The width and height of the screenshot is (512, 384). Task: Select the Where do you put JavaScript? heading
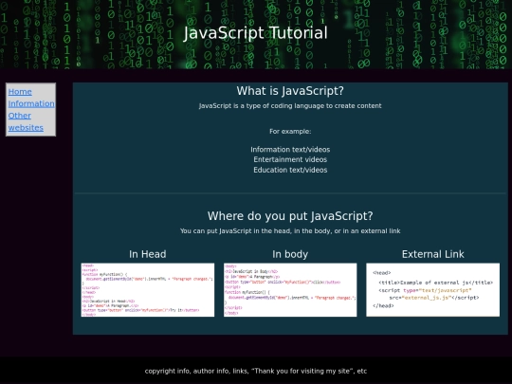290,216
